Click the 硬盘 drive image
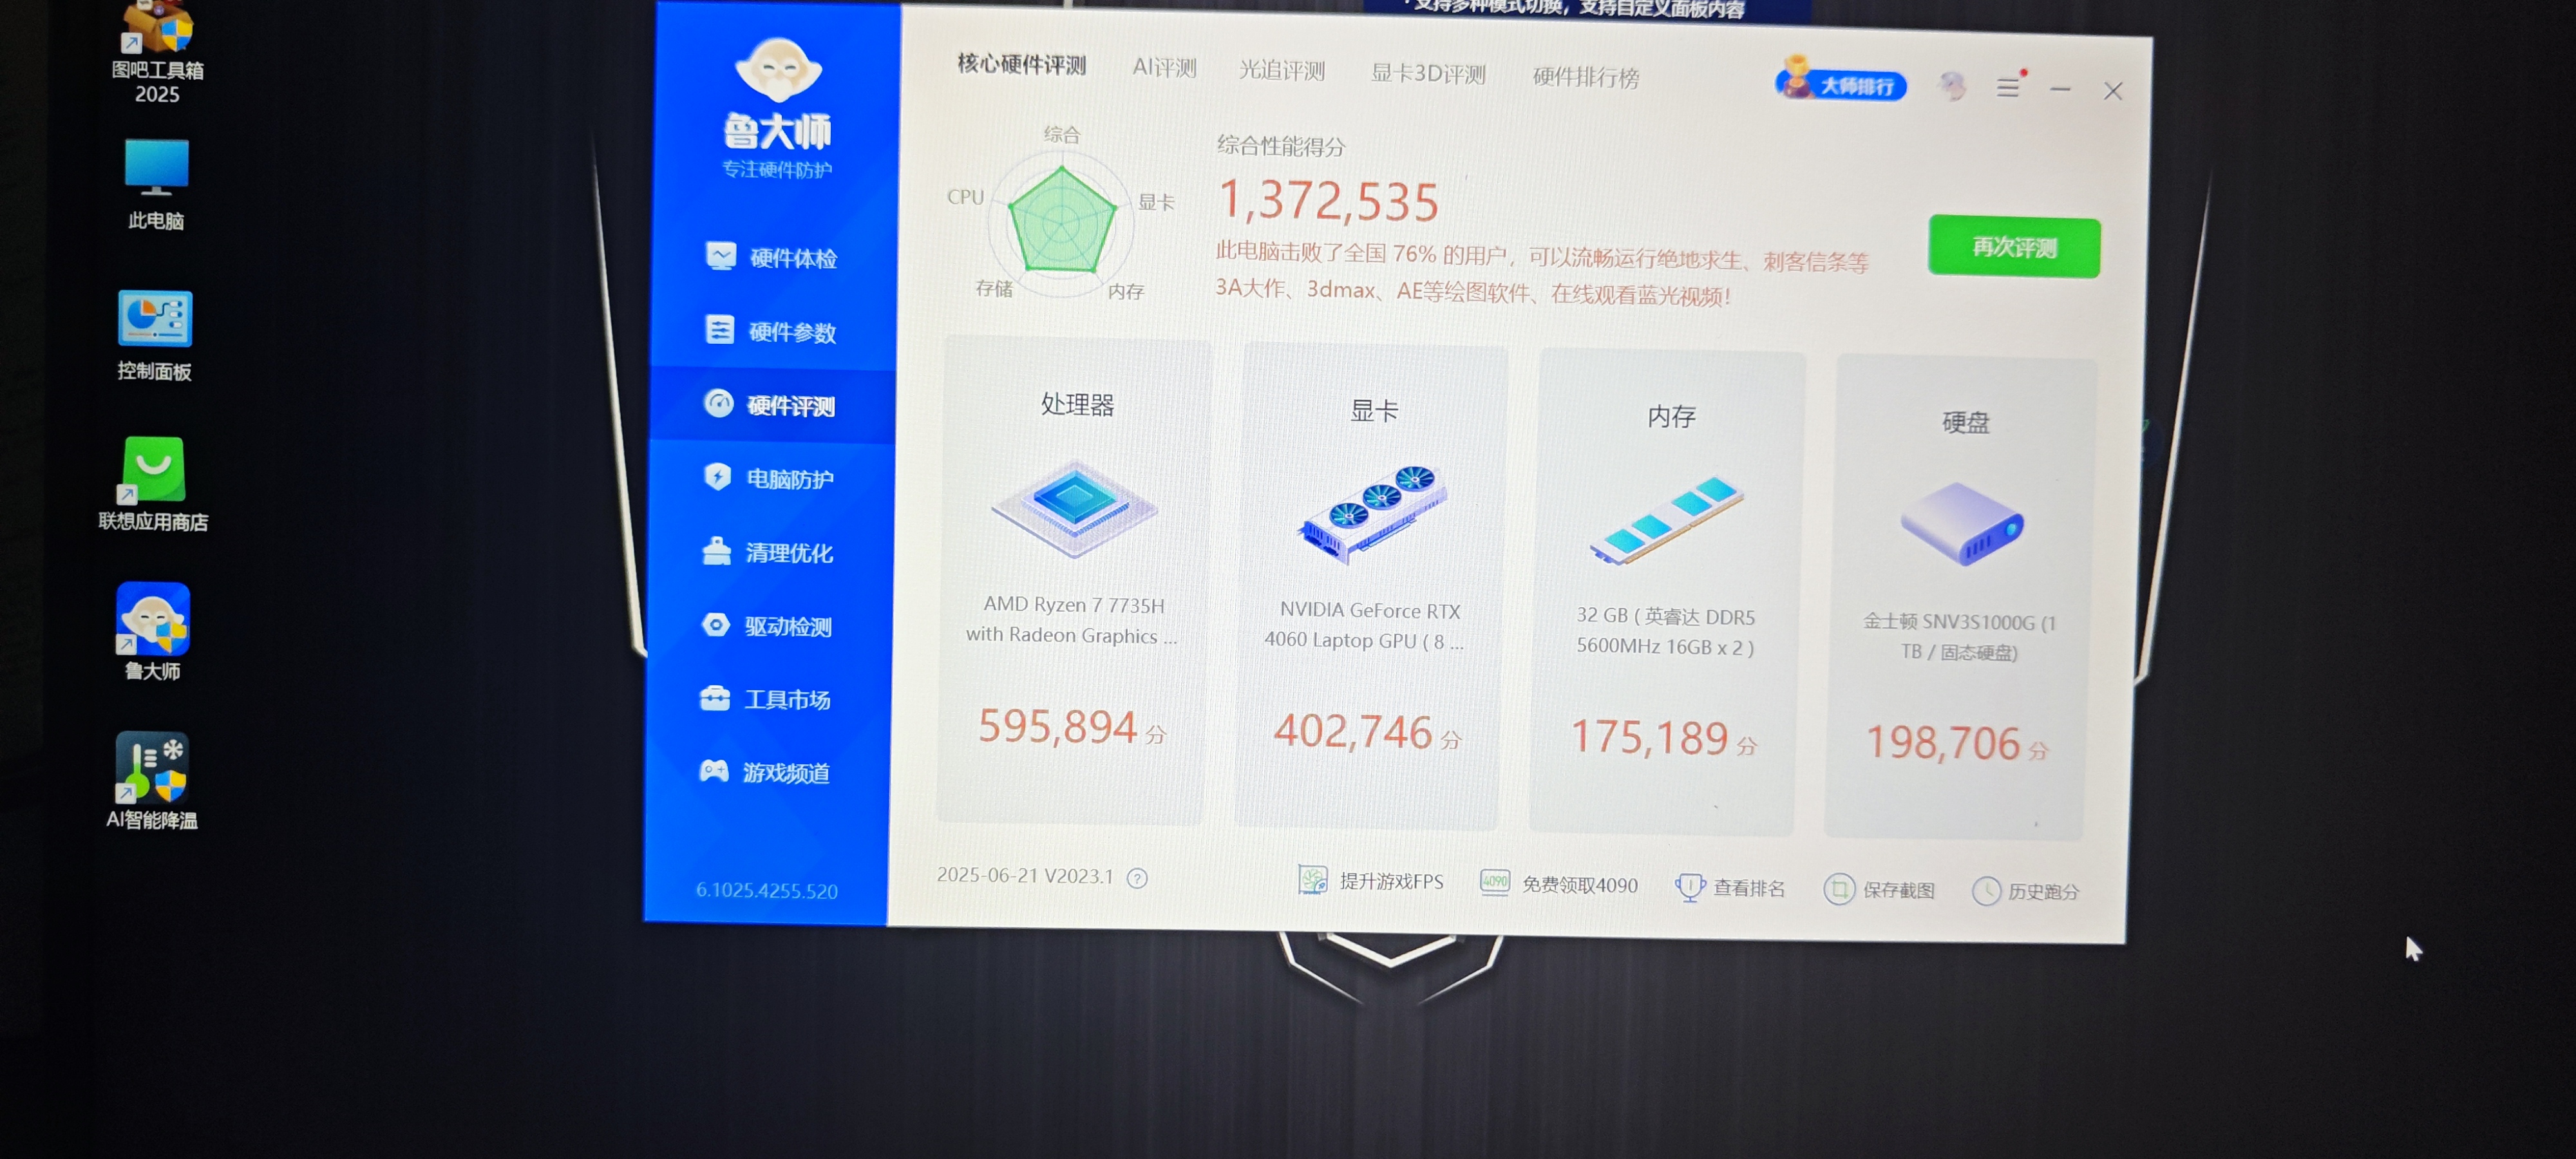2576x1159 pixels. click(1962, 524)
